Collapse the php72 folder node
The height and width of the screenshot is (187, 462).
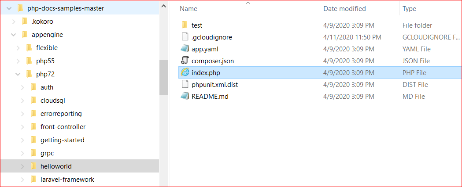click(18, 74)
